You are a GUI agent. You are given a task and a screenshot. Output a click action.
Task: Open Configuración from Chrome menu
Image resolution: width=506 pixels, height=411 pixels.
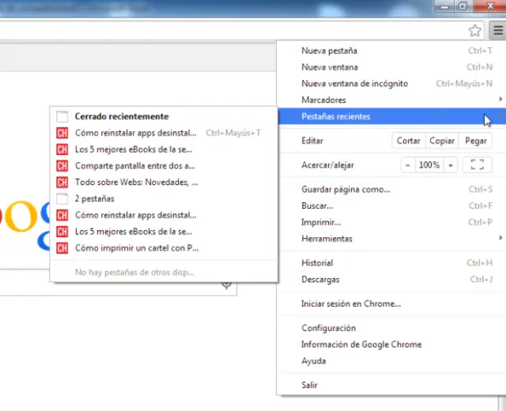point(328,328)
